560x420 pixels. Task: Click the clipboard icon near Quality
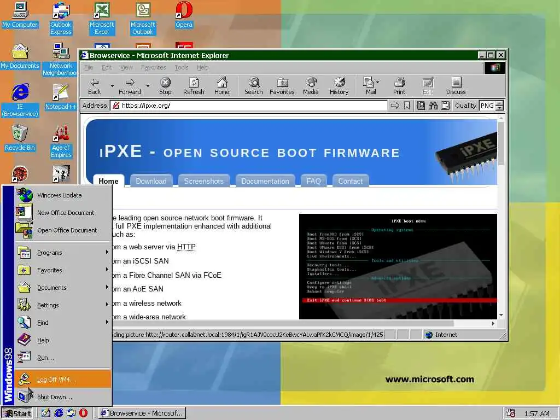click(445, 106)
